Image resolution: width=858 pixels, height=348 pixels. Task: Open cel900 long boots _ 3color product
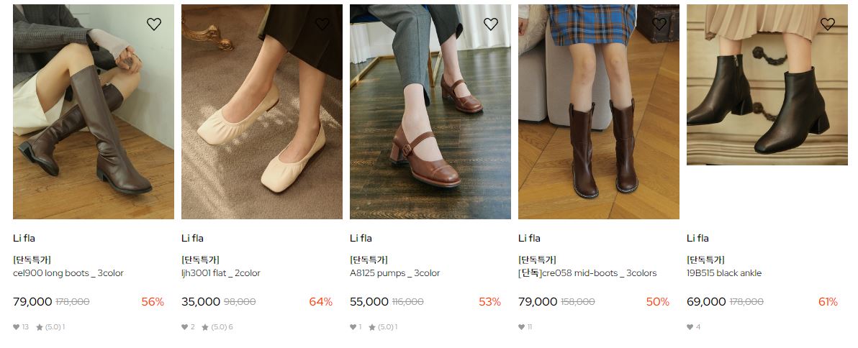pos(68,273)
